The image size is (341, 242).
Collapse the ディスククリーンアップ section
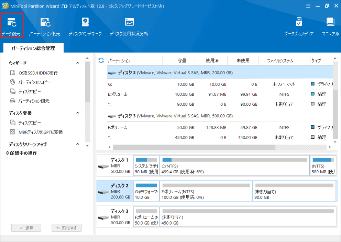77,144
